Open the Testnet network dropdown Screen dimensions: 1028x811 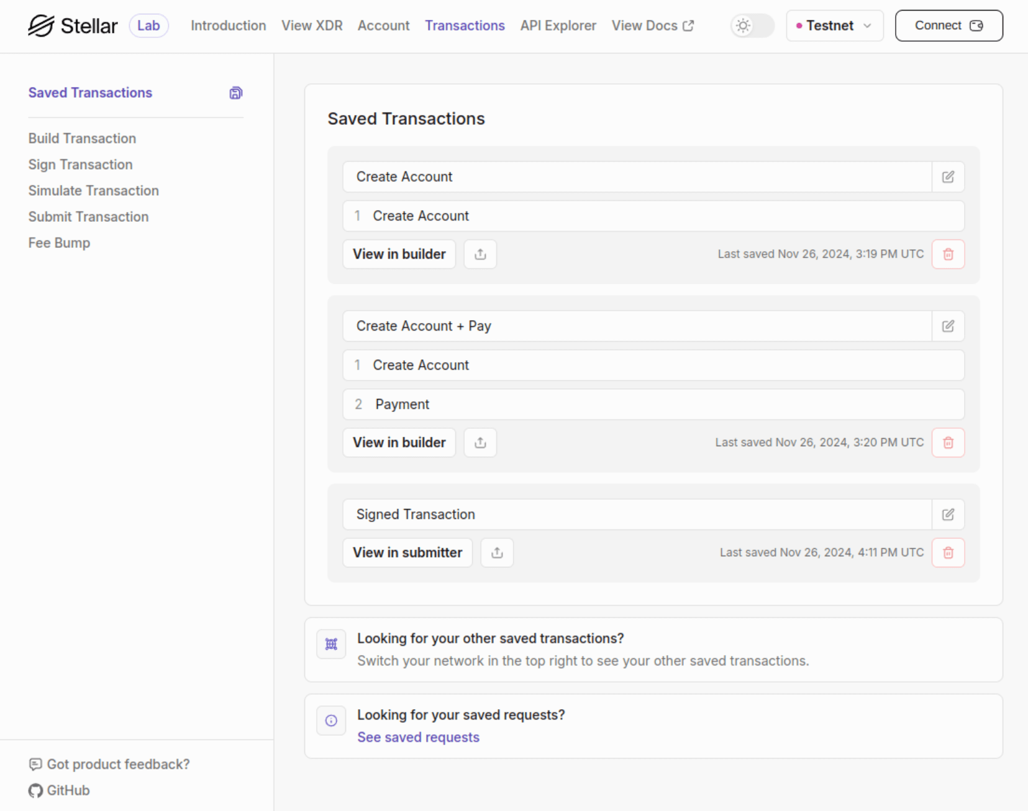click(834, 25)
